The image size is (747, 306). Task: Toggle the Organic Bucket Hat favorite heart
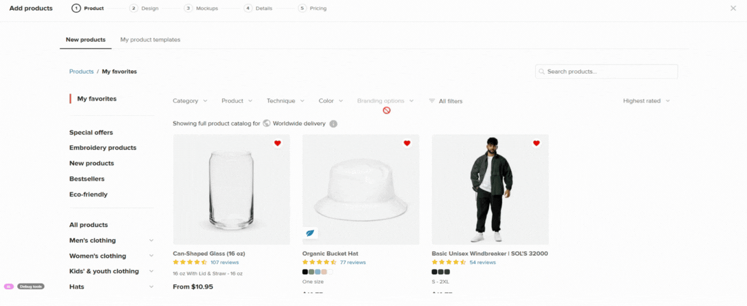click(x=407, y=143)
